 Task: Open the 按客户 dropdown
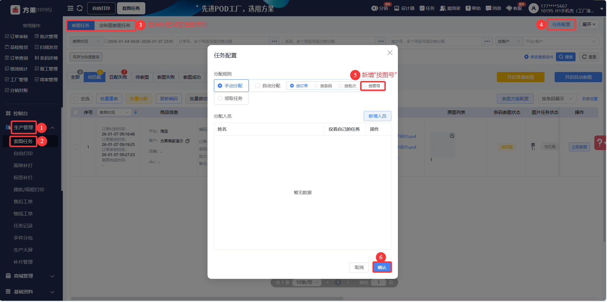click(x=509, y=41)
